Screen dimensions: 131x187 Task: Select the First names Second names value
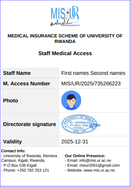click(x=93, y=73)
